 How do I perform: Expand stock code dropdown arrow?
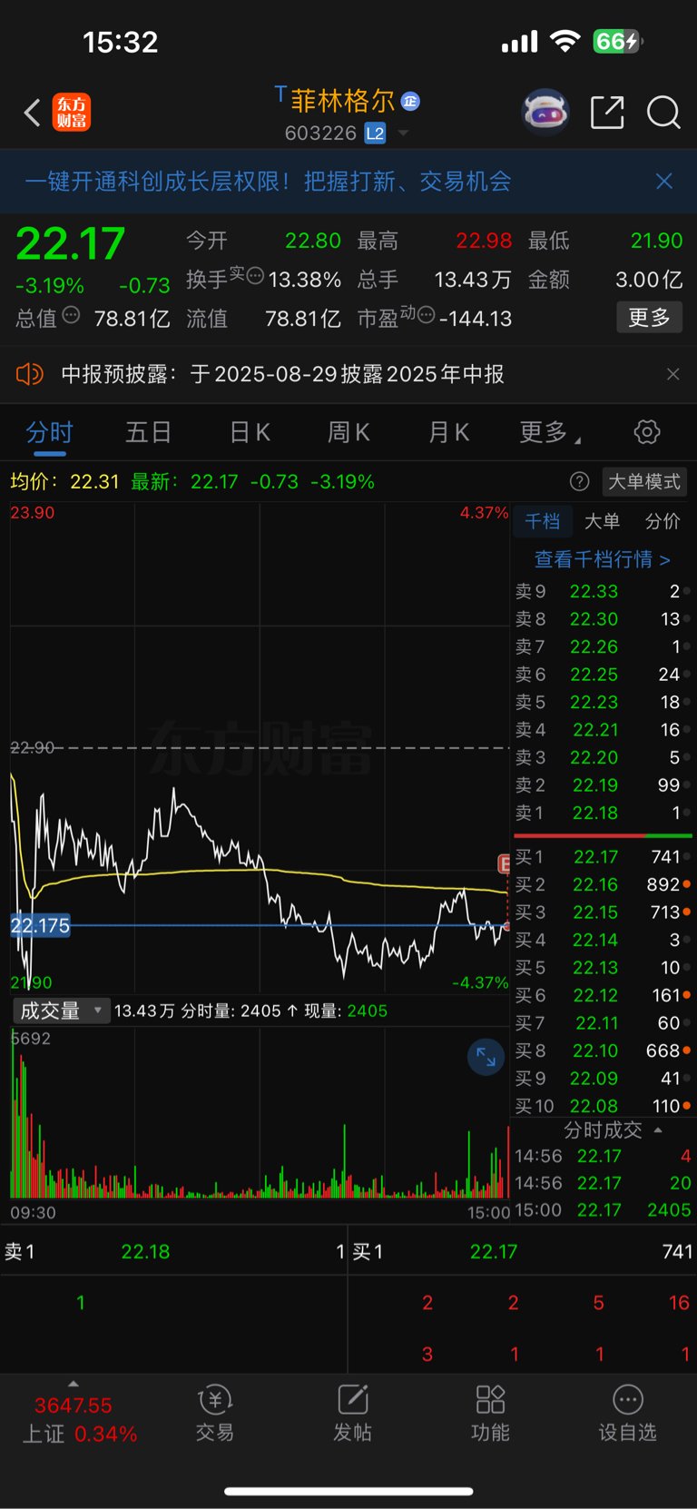[403, 133]
